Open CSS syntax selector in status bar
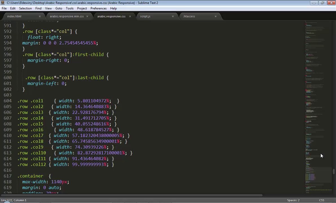The image size is (336, 203). click(x=321, y=200)
